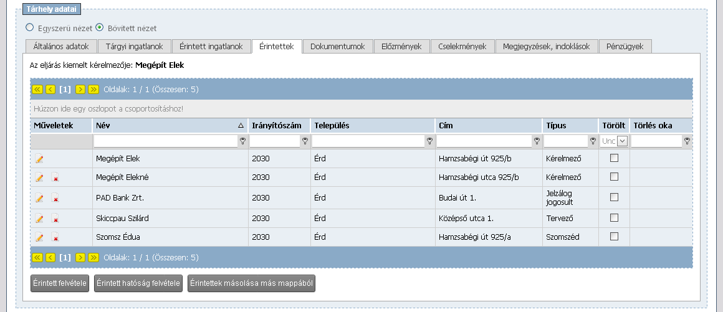This screenshot has height=312, width=723.
Task: Open the Pénzügyek tab
Action: coord(625,47)
